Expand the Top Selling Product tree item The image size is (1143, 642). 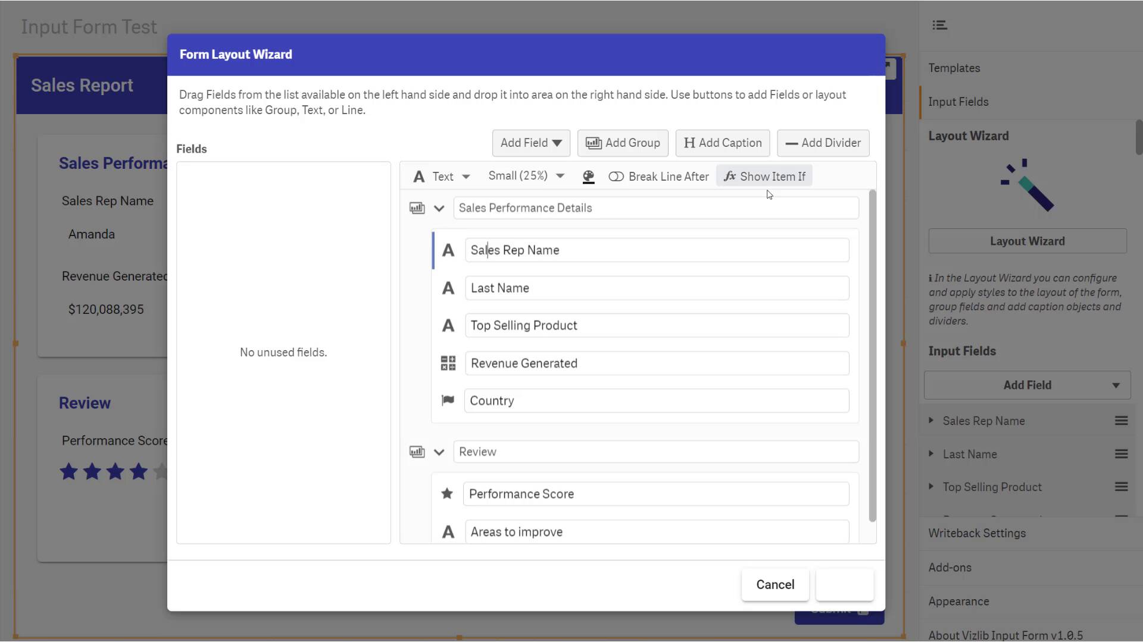(x=931, y=486)
